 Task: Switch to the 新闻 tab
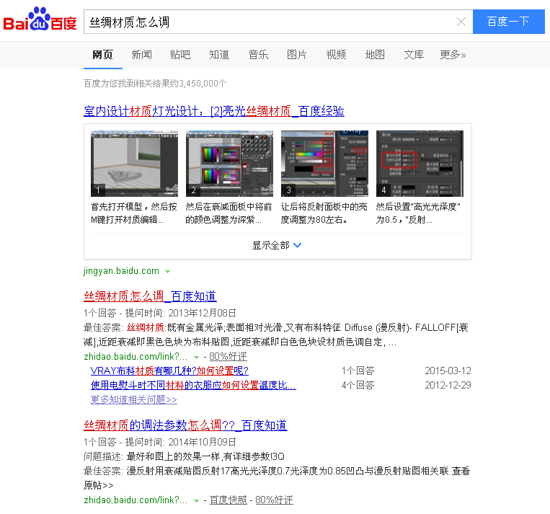(142, 55)
